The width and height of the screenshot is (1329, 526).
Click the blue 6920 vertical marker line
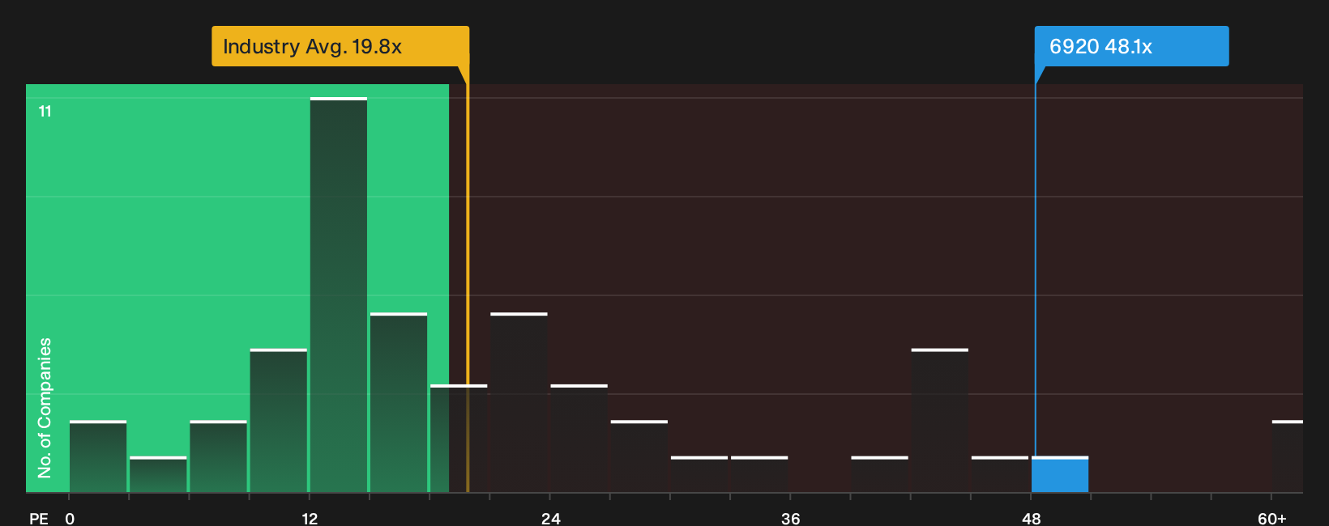pos(1035,270)
